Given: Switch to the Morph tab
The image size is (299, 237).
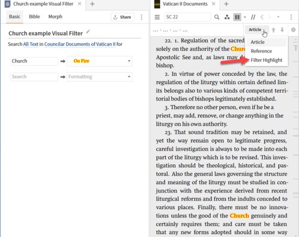Looking at the screenshot, I should (x=55, y=17).
